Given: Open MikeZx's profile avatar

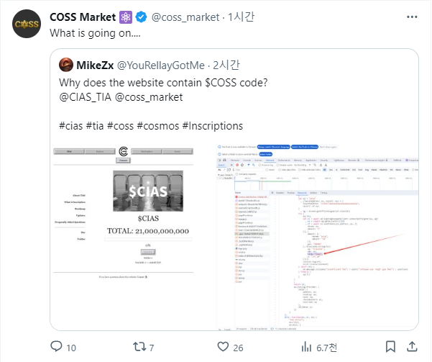Looking at the screenshot, I should [x=66, y=65].
